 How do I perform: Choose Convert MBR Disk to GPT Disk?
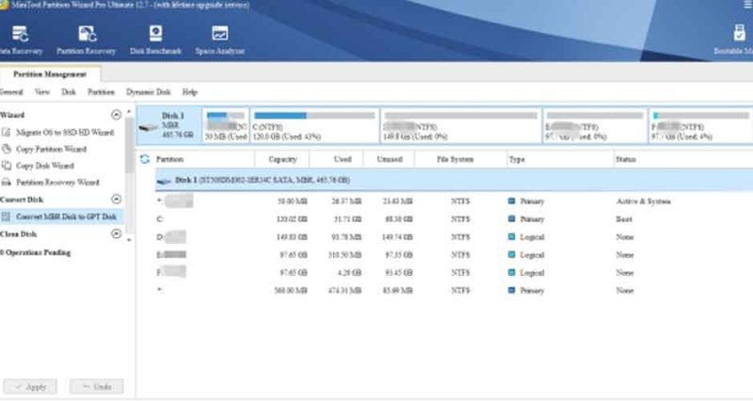coord(66,217)
